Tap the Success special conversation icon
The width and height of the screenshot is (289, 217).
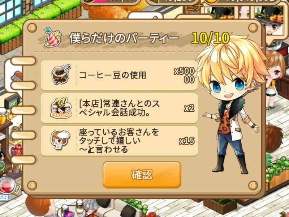point(60,108)
